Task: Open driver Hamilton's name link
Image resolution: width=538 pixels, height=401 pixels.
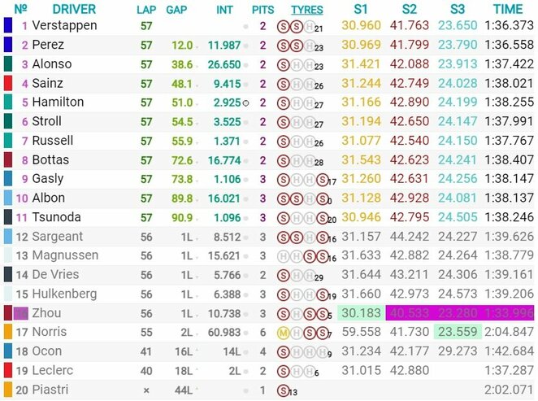Action: click(x=59, y=102)
